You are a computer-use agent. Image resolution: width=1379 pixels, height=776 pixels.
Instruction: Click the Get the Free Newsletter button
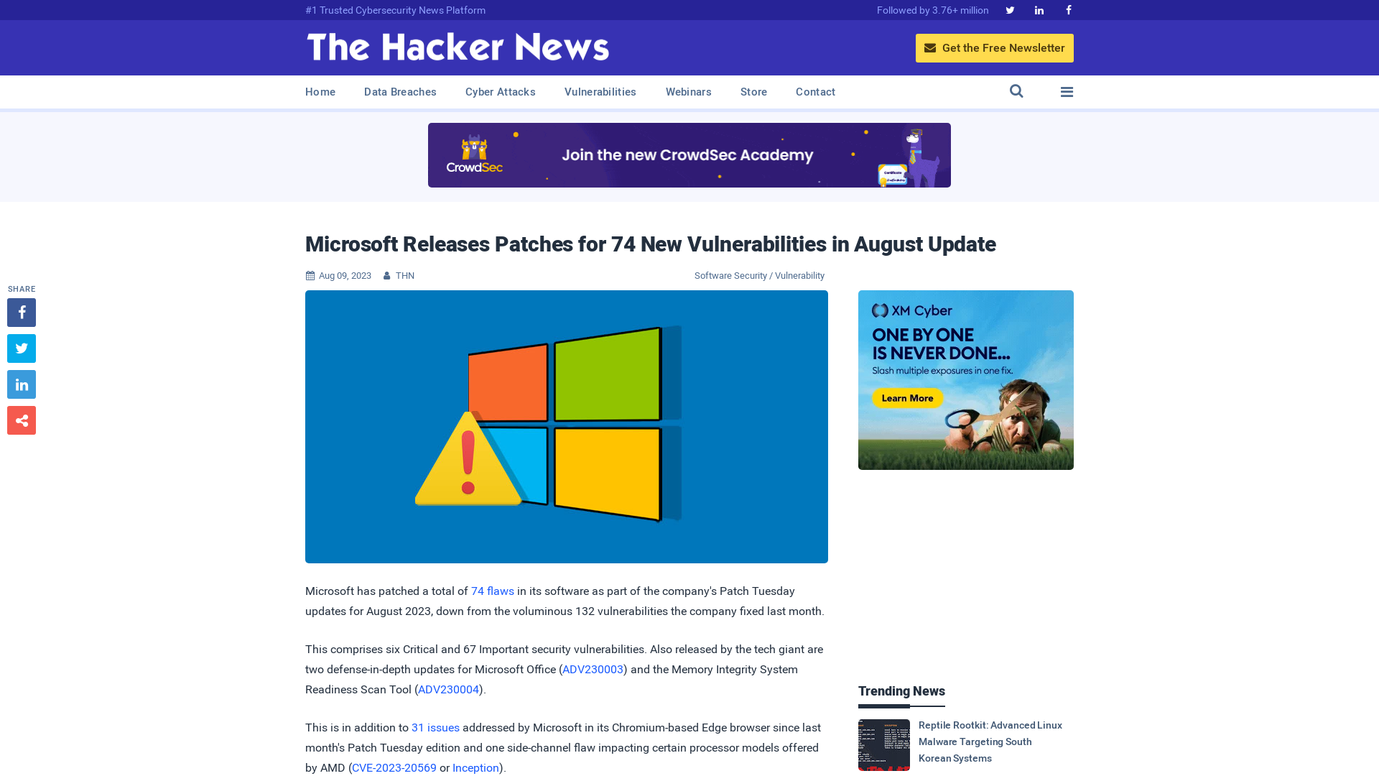(x=995, y=47)
